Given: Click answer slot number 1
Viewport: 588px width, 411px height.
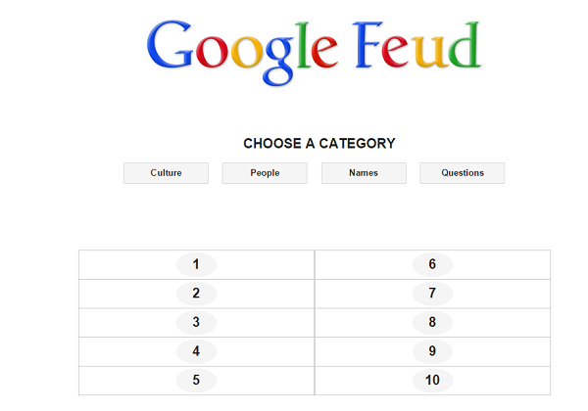Looking at the screenshot, I should click(196, 264).
